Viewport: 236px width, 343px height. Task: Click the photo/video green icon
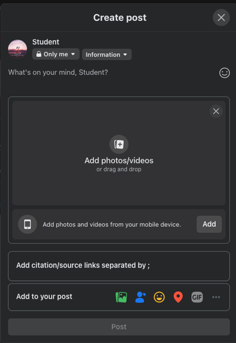coord(121,297)
